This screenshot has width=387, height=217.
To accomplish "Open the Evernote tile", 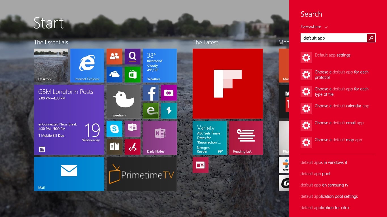I will pos(150,111).
